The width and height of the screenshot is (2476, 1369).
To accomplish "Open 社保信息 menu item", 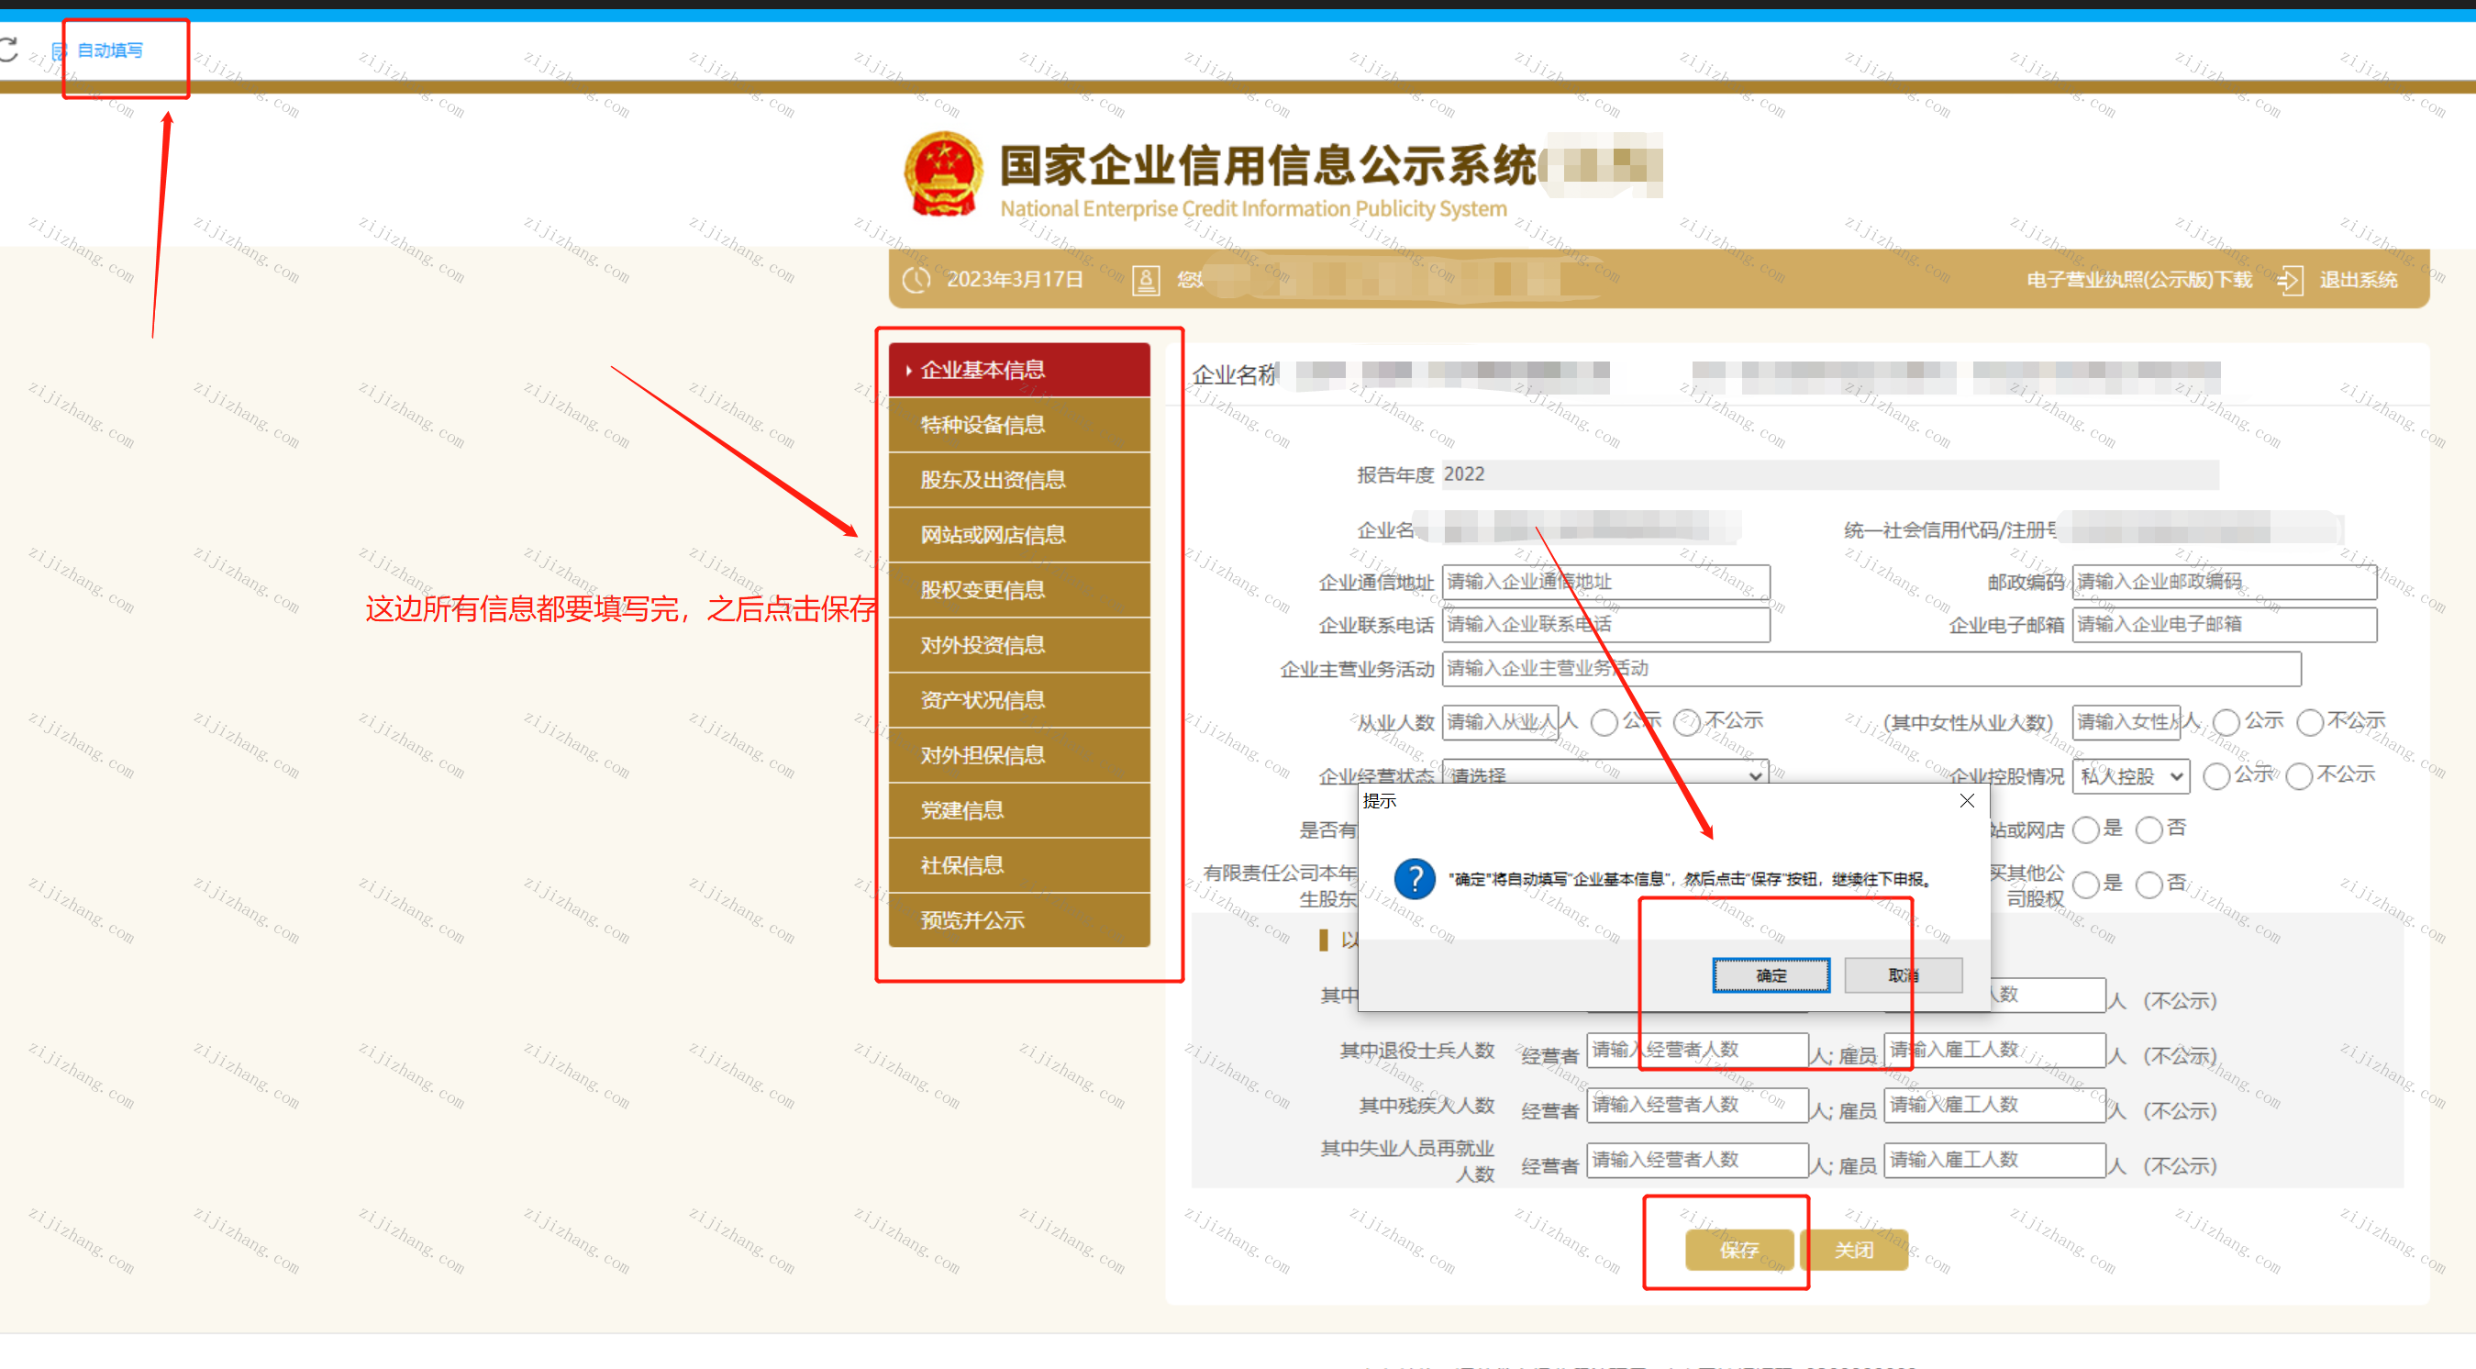I will pyautogui.click(x=1019, y=865).
